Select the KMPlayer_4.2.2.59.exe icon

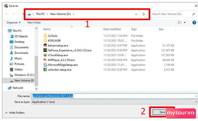(45, 60)
